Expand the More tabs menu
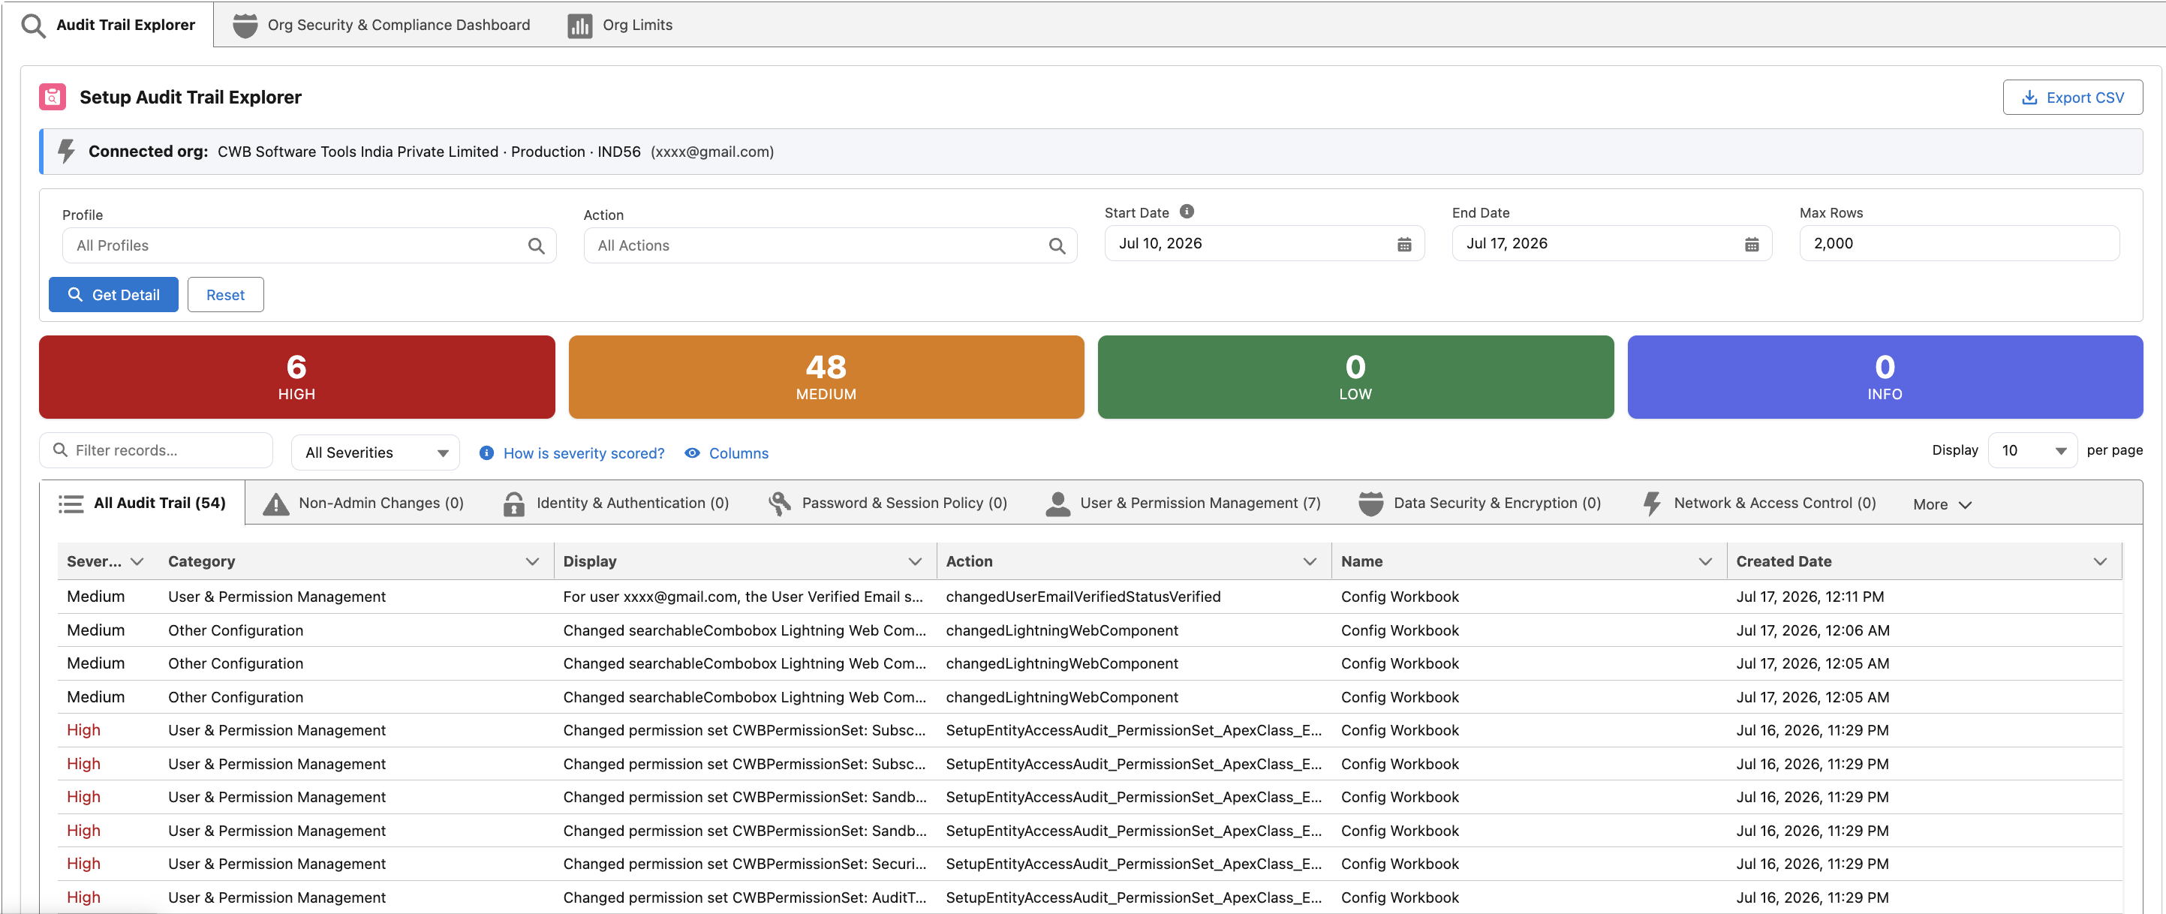 tap(1942, 504)
